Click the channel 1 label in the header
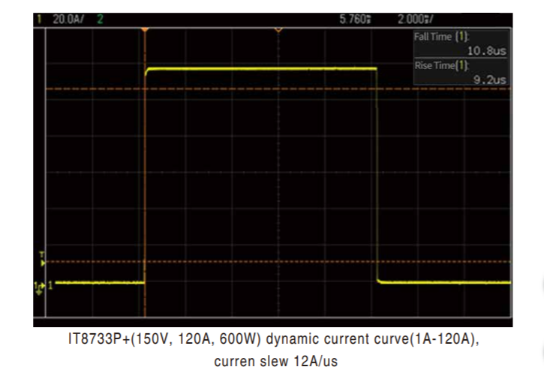The image size is (544, 385). [x=39, y=19]
